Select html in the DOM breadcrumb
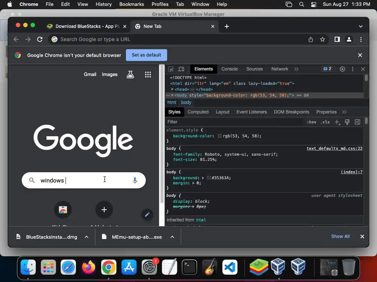The width and height of the screenshot is (377, 282). tap(172, 102)
